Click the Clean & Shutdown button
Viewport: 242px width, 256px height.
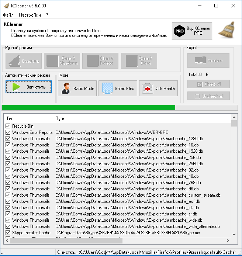pos(62,60)
